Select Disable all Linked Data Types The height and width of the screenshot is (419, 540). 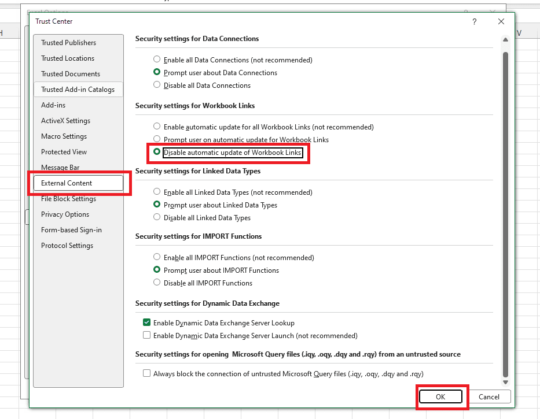point(157,217)
